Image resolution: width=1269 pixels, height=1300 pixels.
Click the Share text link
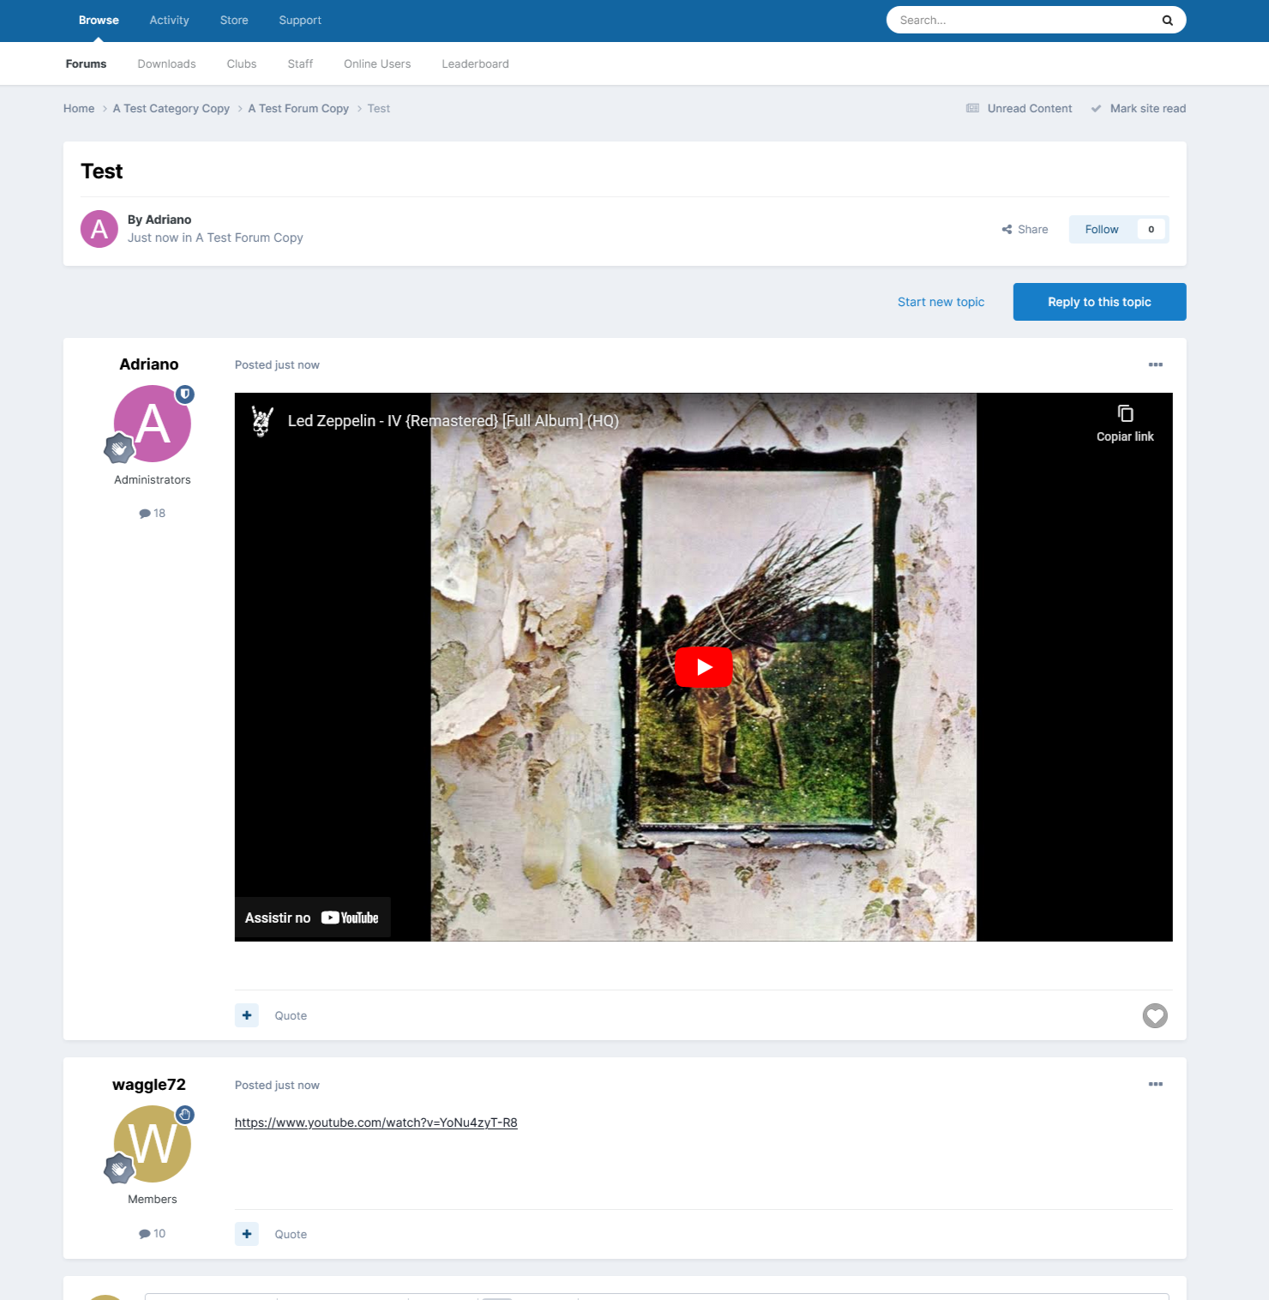click(x=1032, y=230)
